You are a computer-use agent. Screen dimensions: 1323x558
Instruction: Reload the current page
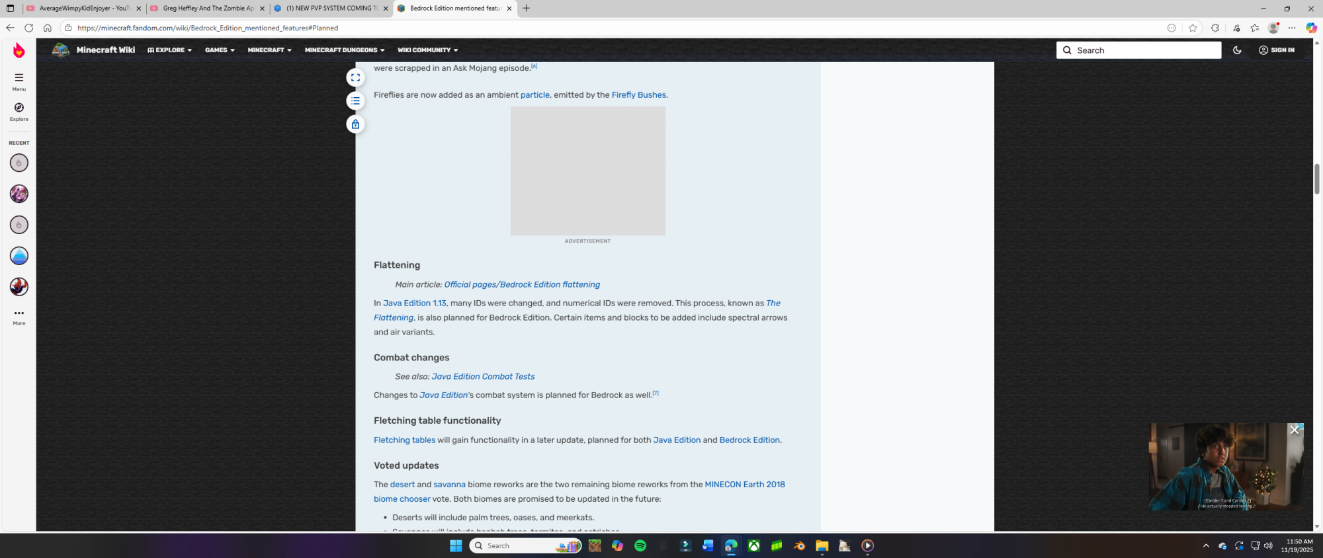point(28,28)
